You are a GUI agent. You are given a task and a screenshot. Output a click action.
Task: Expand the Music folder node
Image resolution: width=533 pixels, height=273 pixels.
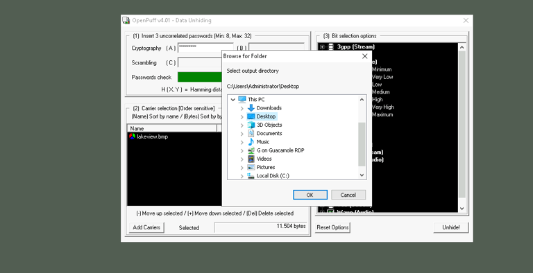[242, 142]
